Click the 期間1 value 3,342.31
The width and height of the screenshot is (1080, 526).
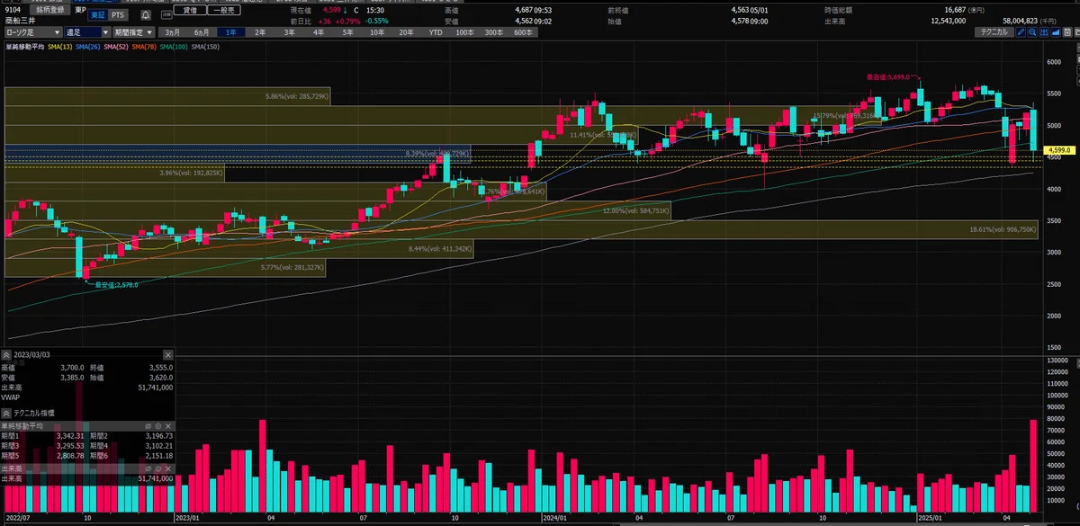tap(70, 436)
